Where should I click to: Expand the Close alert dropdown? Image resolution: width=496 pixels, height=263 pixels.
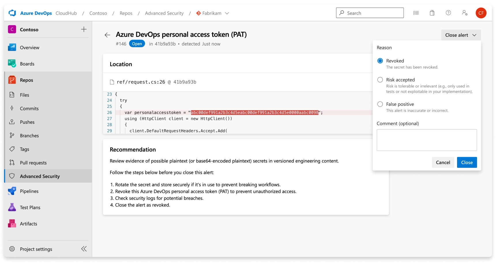(461, 35)
